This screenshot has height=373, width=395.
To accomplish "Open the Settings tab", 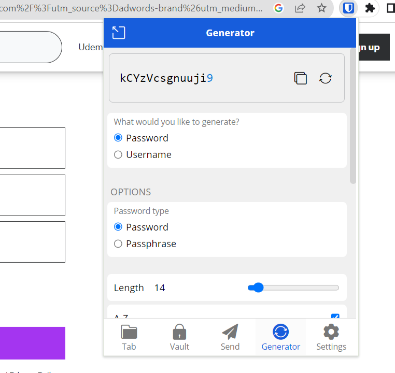I will (x=331, y=337).
